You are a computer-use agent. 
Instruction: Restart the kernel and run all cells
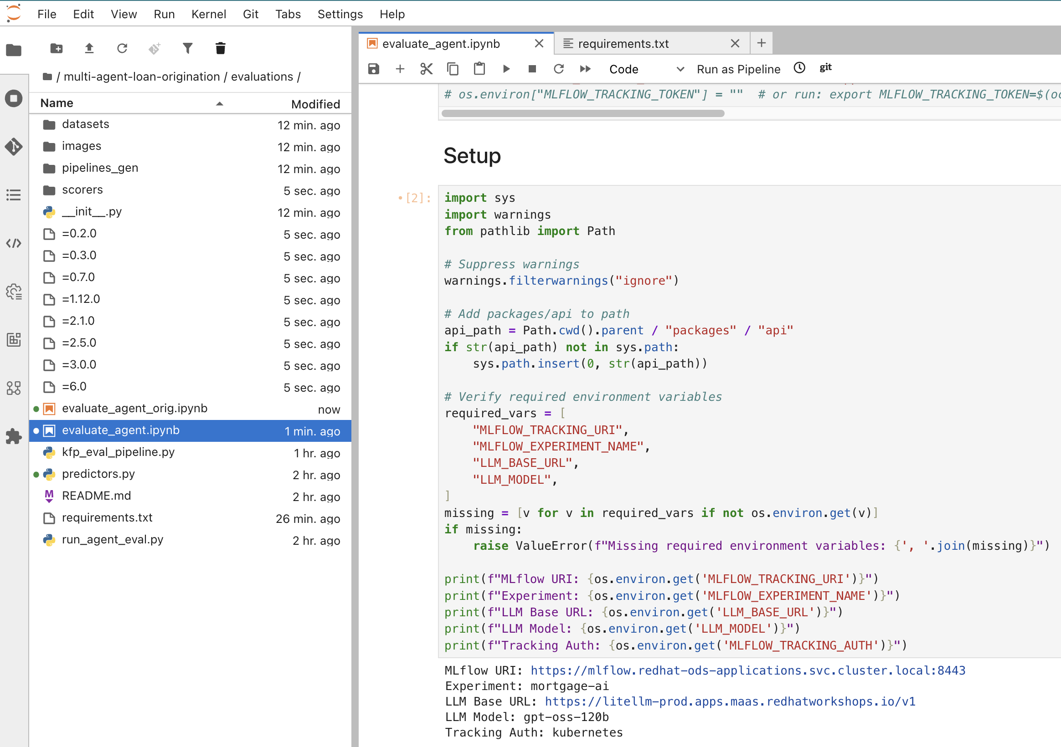pos(585,69)
